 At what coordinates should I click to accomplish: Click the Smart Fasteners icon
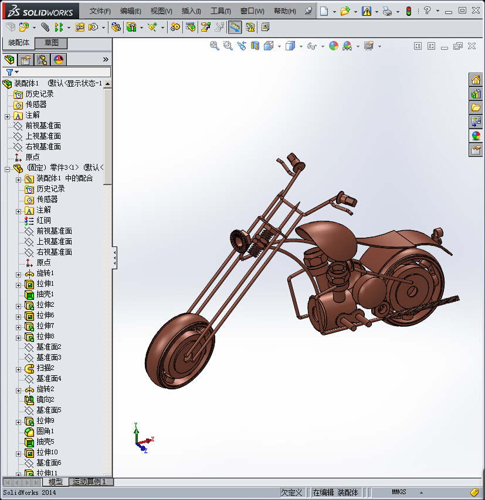[x=80, y=27]
